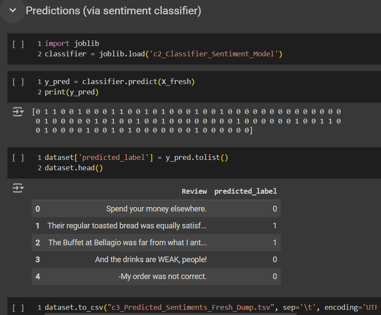Click the predicted_label column header
The height and width of the screenshot is (315, 381).
[x=245, y=191]
